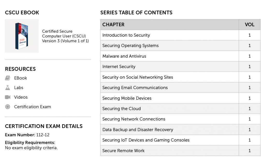This screenshot has width=265, height=164.
Task: Open the Videos resource link
Action: pos(21,97)
